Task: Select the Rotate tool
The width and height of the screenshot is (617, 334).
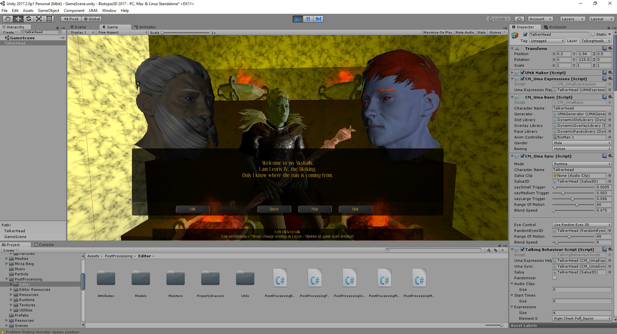Action: [x=28, y=19]
